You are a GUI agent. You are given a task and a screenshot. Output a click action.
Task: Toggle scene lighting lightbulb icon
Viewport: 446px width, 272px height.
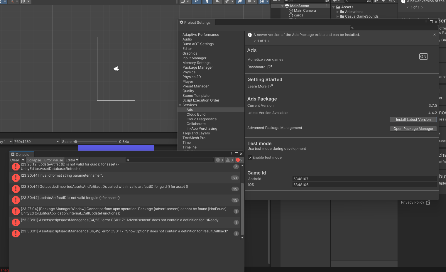pos(207,1)
